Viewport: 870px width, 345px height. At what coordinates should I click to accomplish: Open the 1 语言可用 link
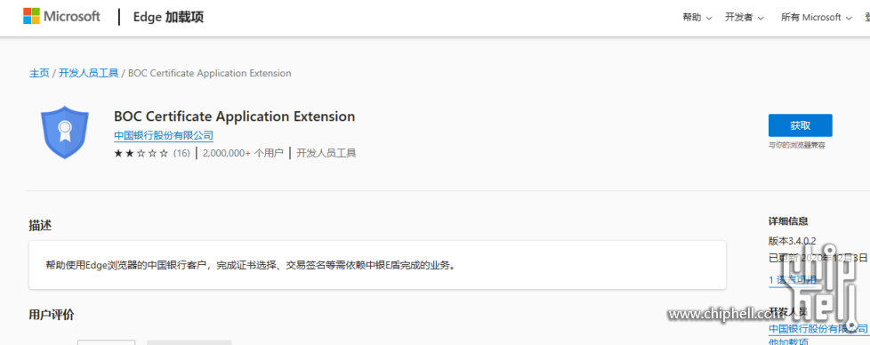(793, 279)
